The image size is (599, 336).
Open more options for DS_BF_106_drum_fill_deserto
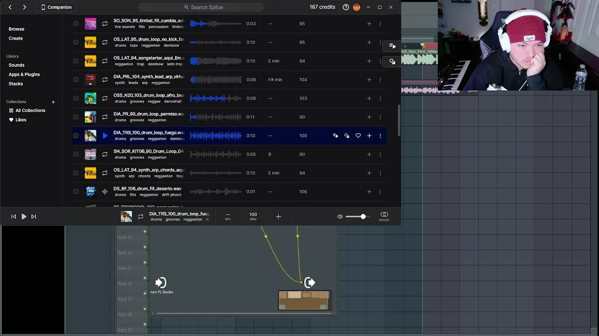pyautogui.click(x=380, y=192)
